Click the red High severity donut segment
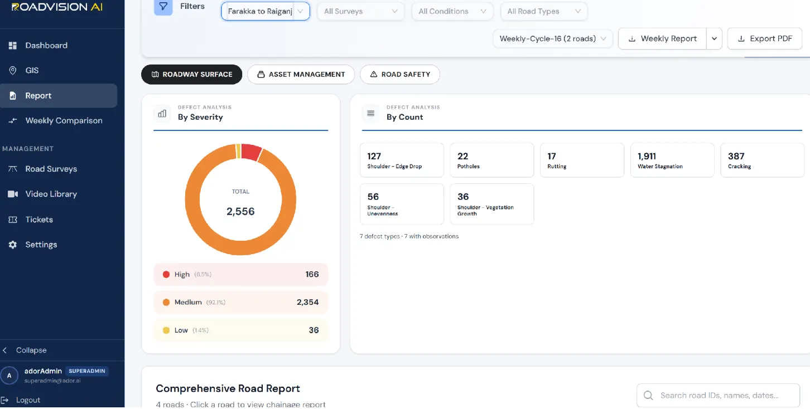 click(252, 152)
